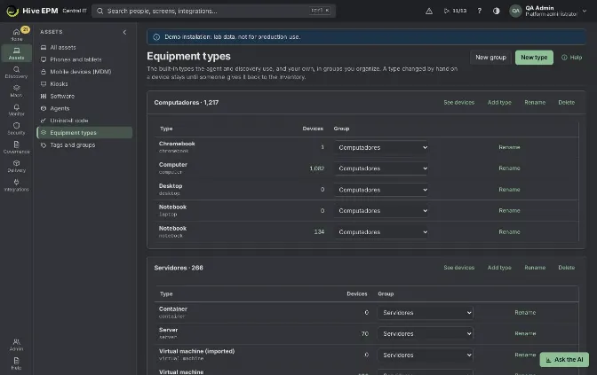Open the Monitor section in the left rail
This screenshot has width=597, height=375.
pos(16,110)
